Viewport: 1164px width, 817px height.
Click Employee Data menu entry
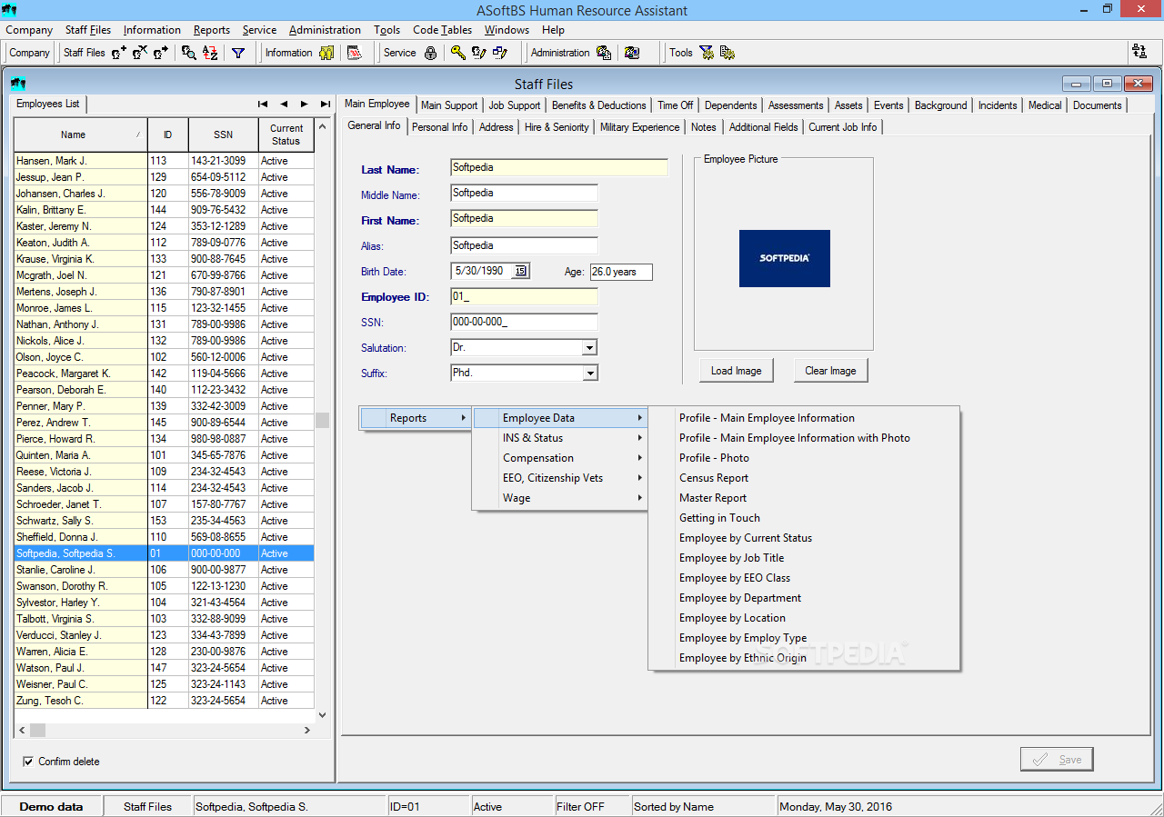[x=560, y=418]
